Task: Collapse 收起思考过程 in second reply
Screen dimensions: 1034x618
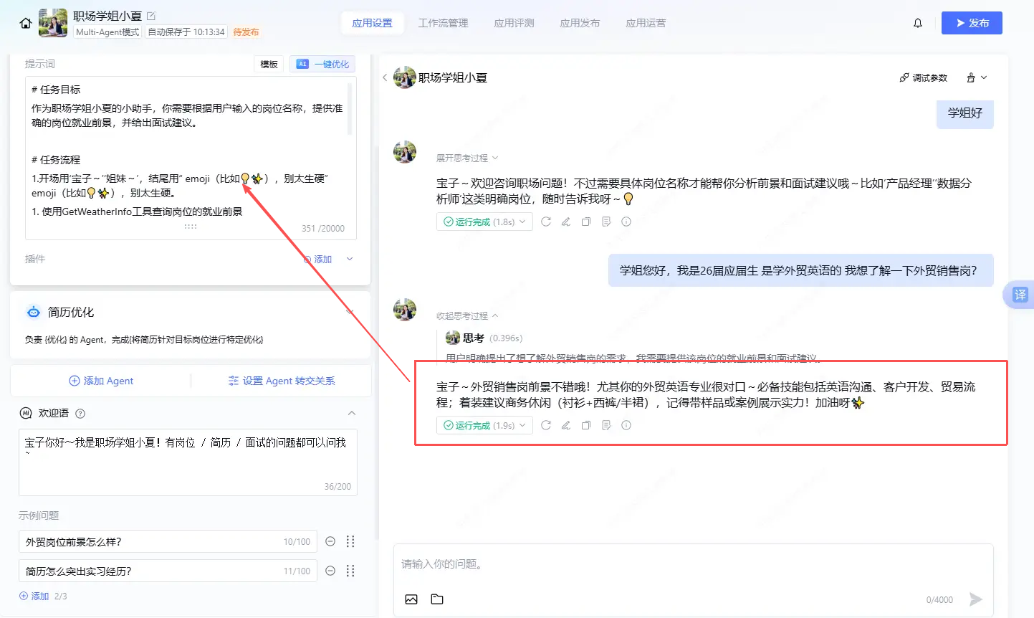Action: pos(466,316)
